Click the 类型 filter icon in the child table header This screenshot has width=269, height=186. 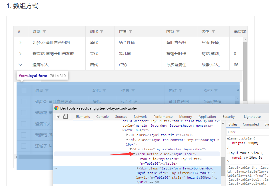pyautogui.click(x=216, y=91)
